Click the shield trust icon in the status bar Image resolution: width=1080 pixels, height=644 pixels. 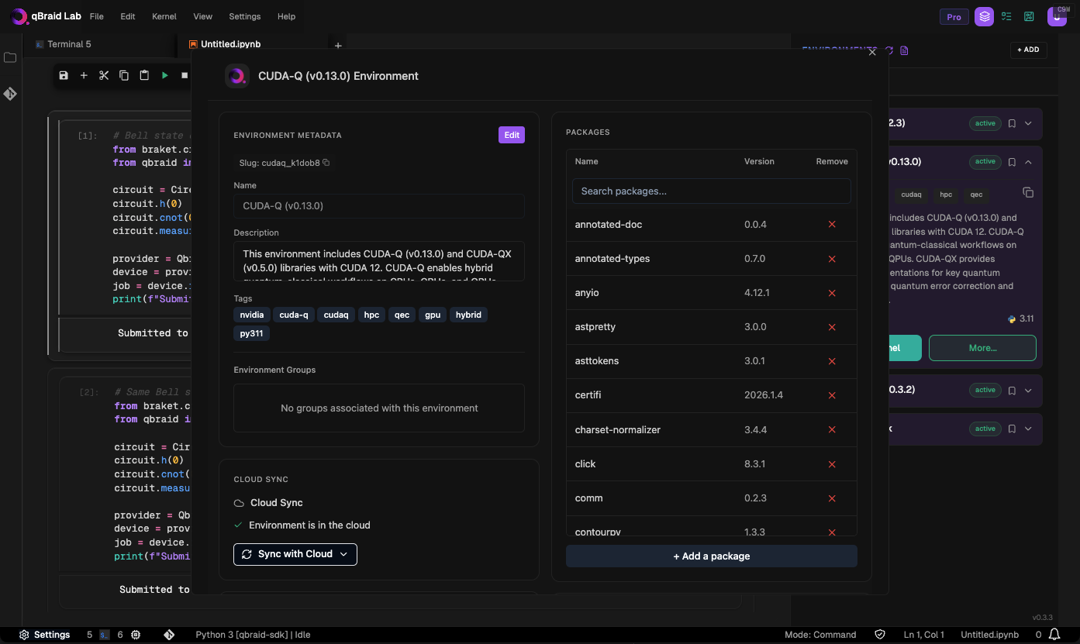(880, 635)
